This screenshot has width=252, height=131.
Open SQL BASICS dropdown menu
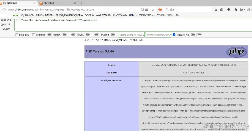(27, 15)
